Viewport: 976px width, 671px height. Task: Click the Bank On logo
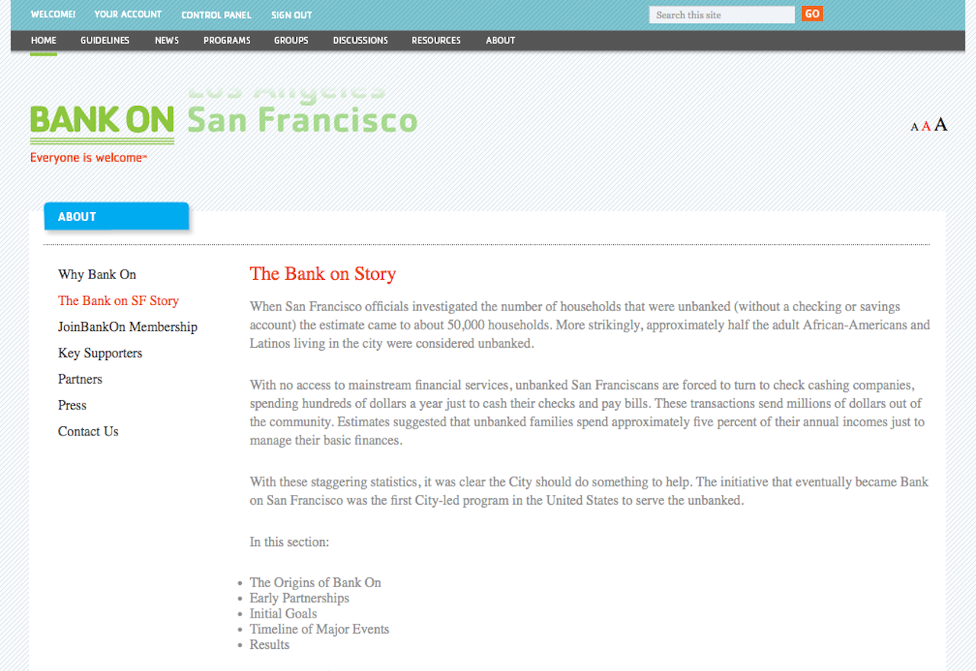pos(102,124)
